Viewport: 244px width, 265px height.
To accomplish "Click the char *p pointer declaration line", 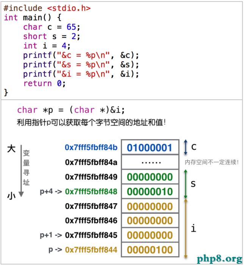I will [71, 110].
